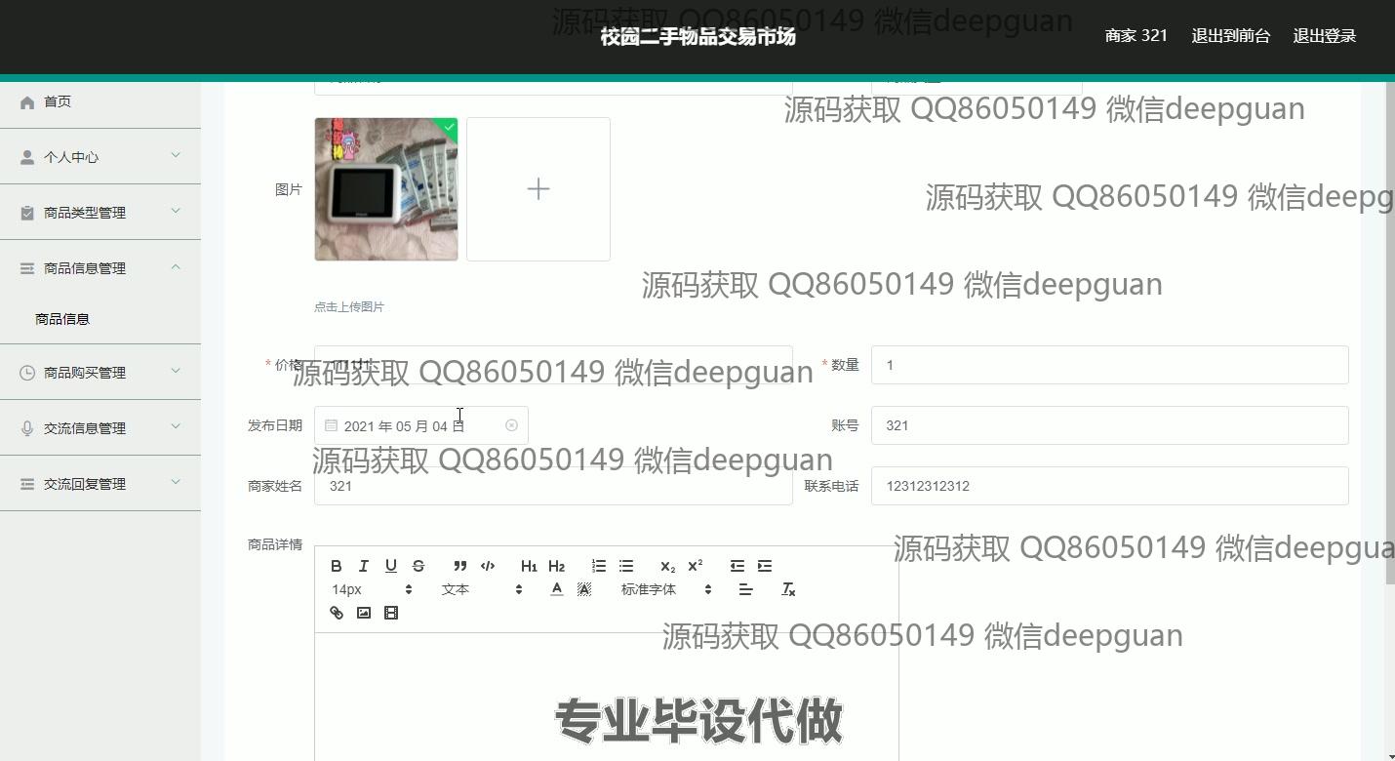The height and width of the screenshot is (761, 1395).
Task: Toggle italic formatting in the editor
Action: (x=364, y=566)
